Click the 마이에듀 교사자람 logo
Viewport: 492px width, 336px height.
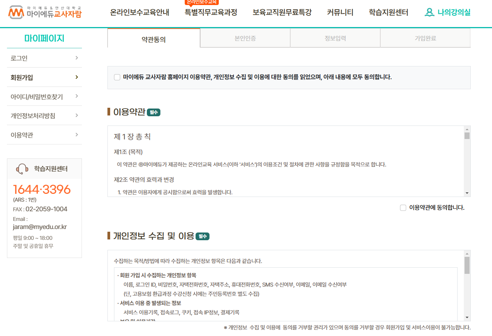pos(45,13)
